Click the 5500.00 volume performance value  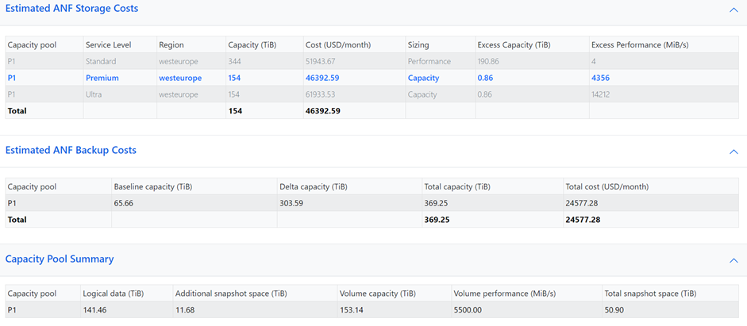[468, 310]
